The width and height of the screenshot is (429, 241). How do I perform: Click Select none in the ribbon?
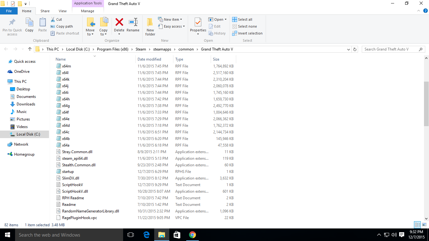(x=244, y=26)
